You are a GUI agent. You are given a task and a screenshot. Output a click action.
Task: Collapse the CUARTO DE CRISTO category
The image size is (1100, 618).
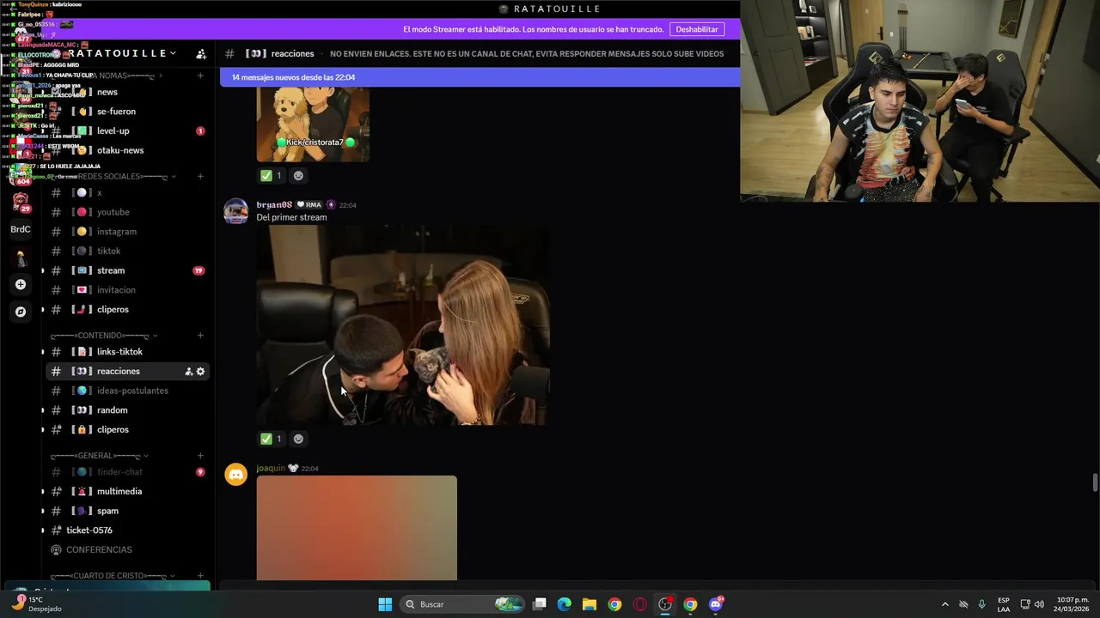pos(113,576)
